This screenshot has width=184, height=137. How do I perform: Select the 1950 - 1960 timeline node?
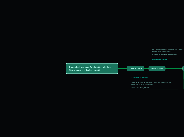click(x=135, y=68)
